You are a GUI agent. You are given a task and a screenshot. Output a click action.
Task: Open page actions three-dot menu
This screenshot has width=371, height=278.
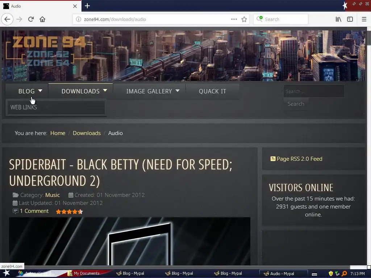click(x=234, y=19)
